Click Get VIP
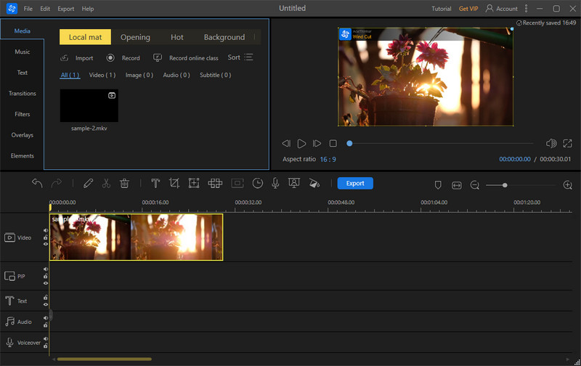 click(468, 9)
